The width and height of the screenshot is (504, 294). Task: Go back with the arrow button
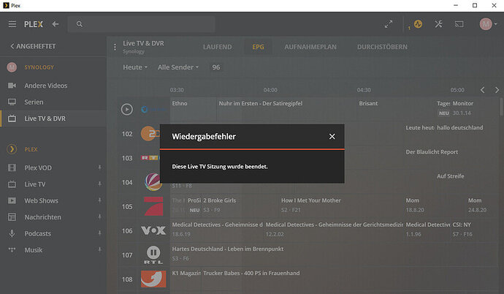56,24
